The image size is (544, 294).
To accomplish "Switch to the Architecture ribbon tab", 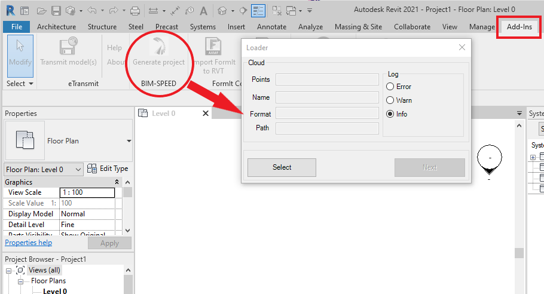I will (57, 27).
